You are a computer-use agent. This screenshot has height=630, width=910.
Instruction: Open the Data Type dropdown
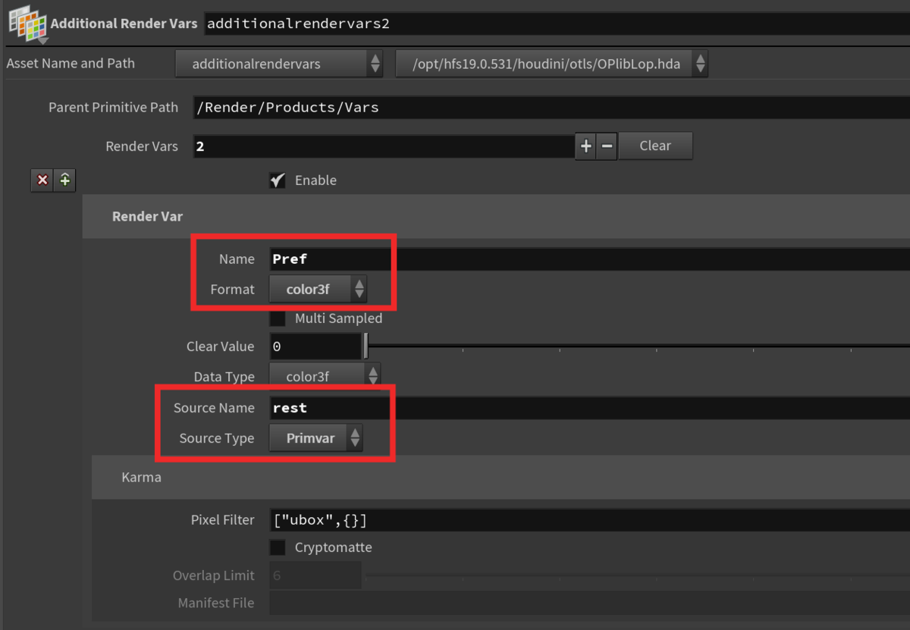click(325, 376)
